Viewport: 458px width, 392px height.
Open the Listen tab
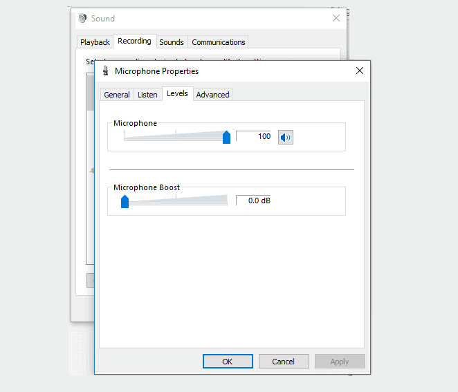coord(147,95)
